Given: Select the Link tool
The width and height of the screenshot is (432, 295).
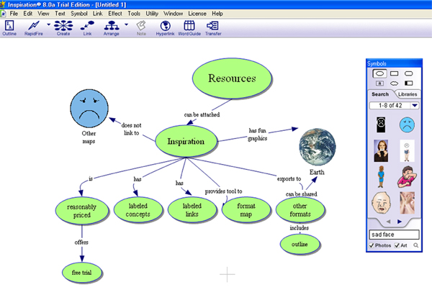Looking at the screenshot, I should 88,27.
